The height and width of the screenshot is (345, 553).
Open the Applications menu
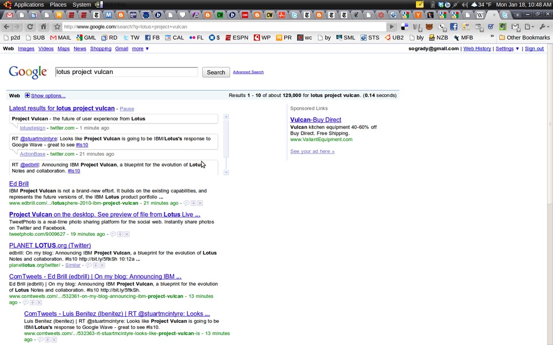coord(24,4)
